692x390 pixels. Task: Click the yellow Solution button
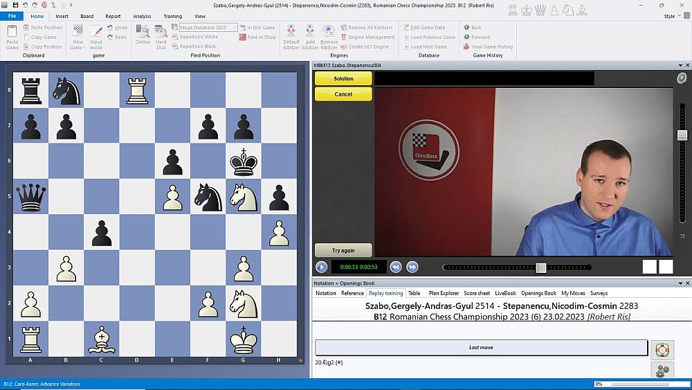coord(343,79)
